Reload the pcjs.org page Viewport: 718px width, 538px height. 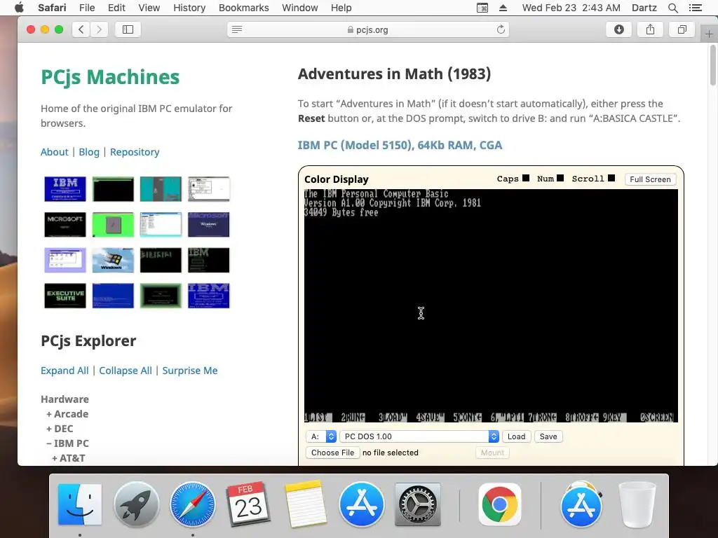pos(501,29)
